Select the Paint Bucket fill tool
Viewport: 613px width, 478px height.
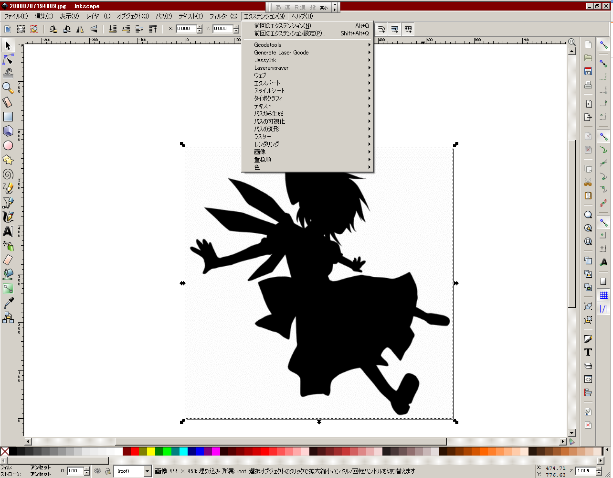(8, 274)
